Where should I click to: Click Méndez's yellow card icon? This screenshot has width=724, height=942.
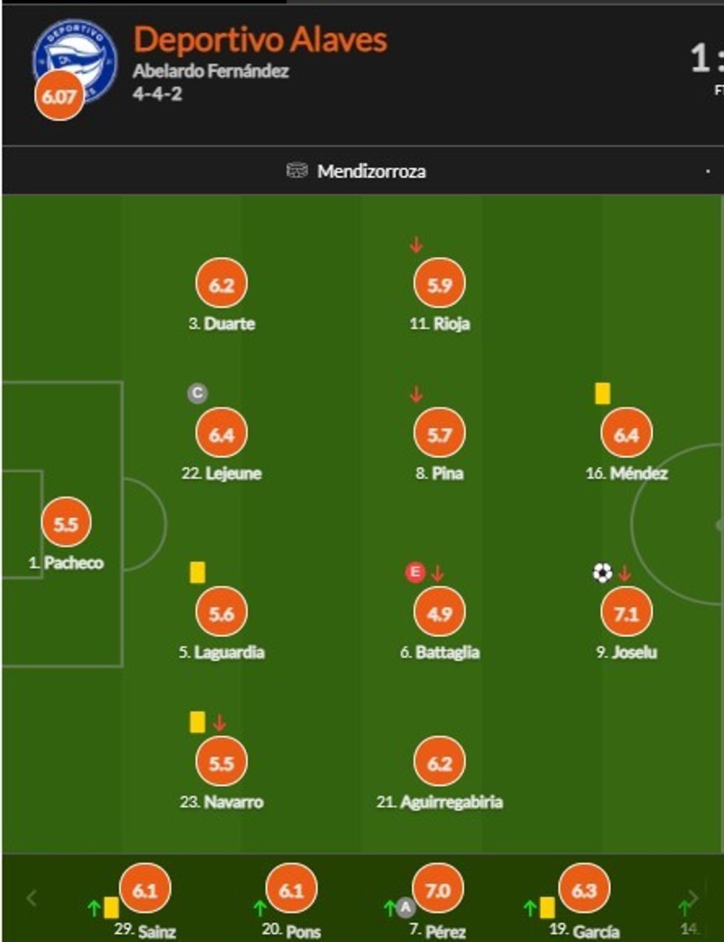[602, 393]
